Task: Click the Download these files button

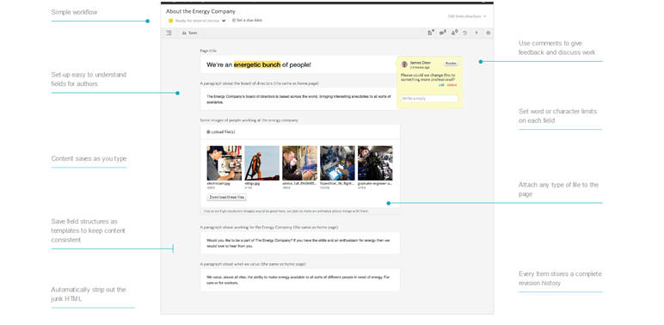Action: (226, 197)
